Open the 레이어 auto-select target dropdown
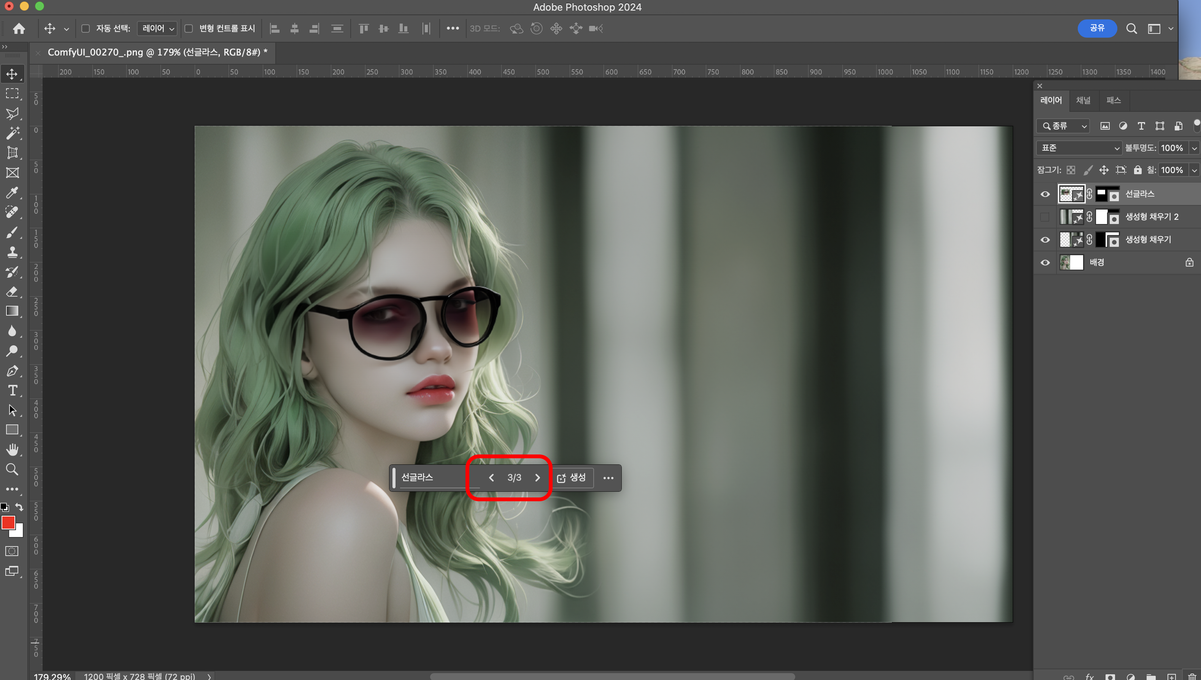The height and width of the screenshot is (680, 1201). click(157, 29)
